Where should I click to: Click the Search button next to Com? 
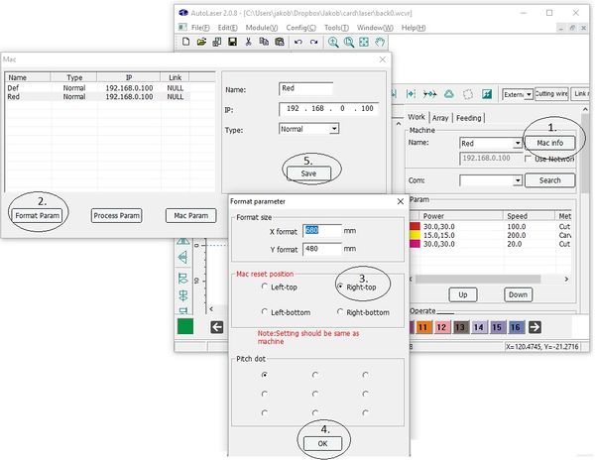tap(549, 180)
